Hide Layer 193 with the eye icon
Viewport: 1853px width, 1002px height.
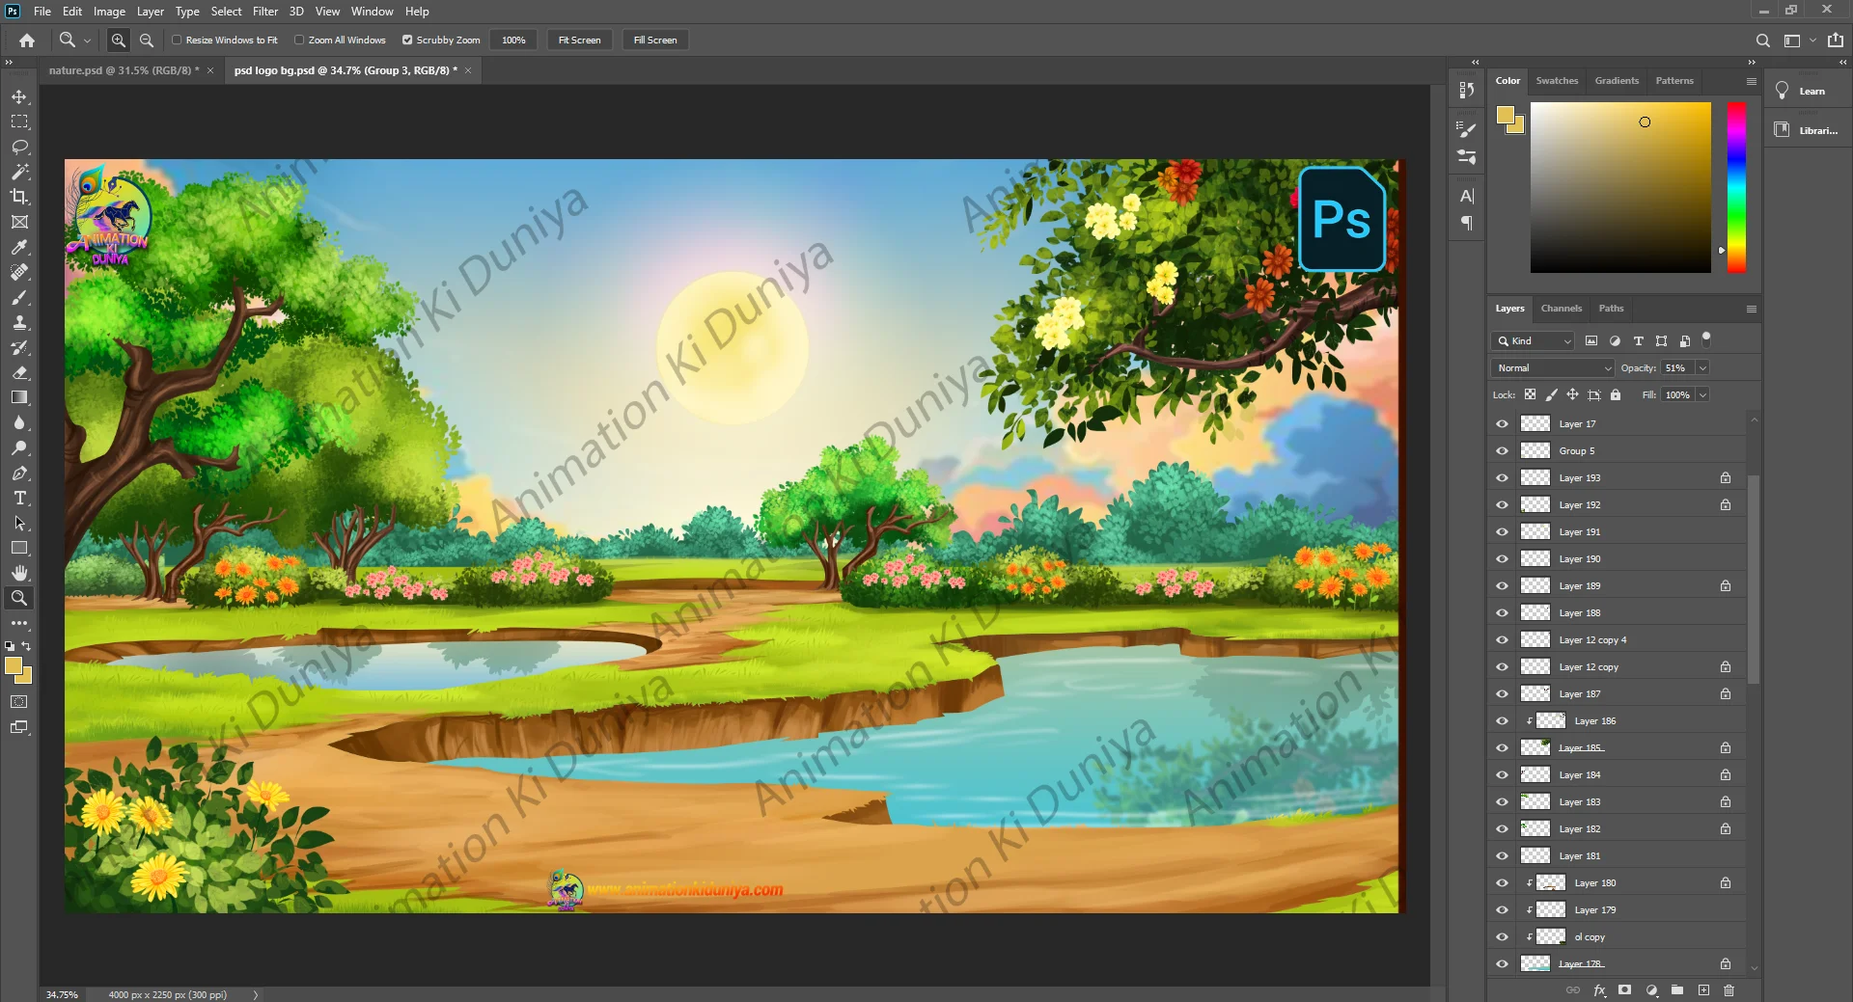coord(1502,478)
